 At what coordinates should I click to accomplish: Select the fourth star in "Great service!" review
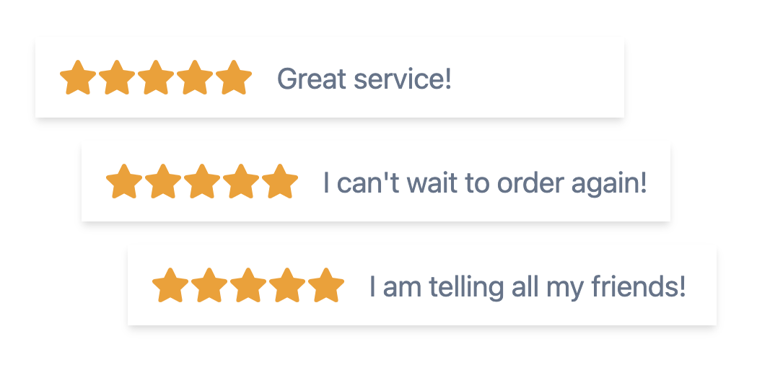[195, 78]
